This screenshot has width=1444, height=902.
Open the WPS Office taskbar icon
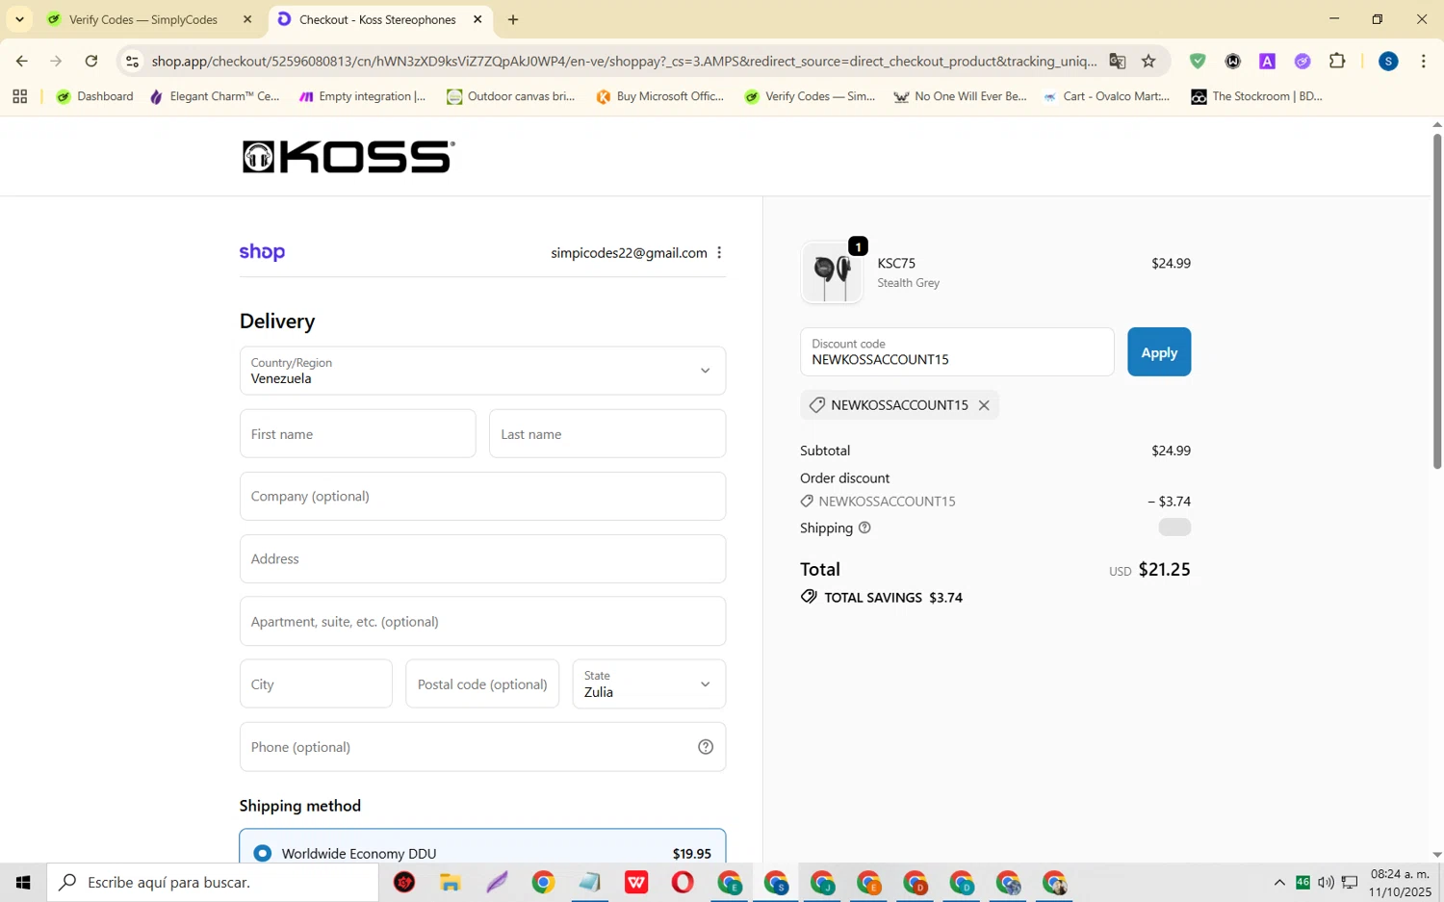(636, 883)
